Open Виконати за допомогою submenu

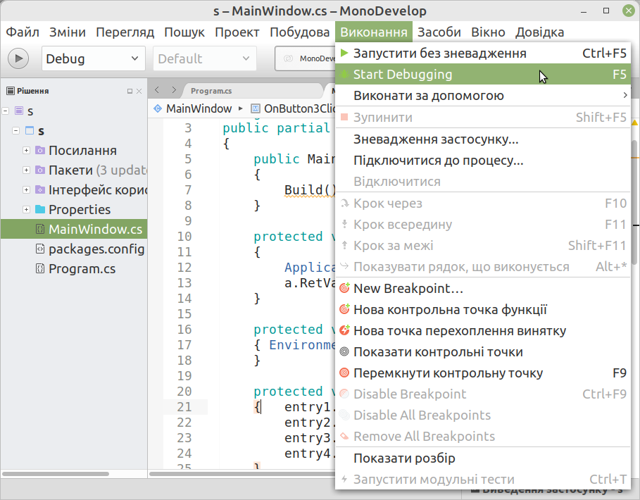483,96
